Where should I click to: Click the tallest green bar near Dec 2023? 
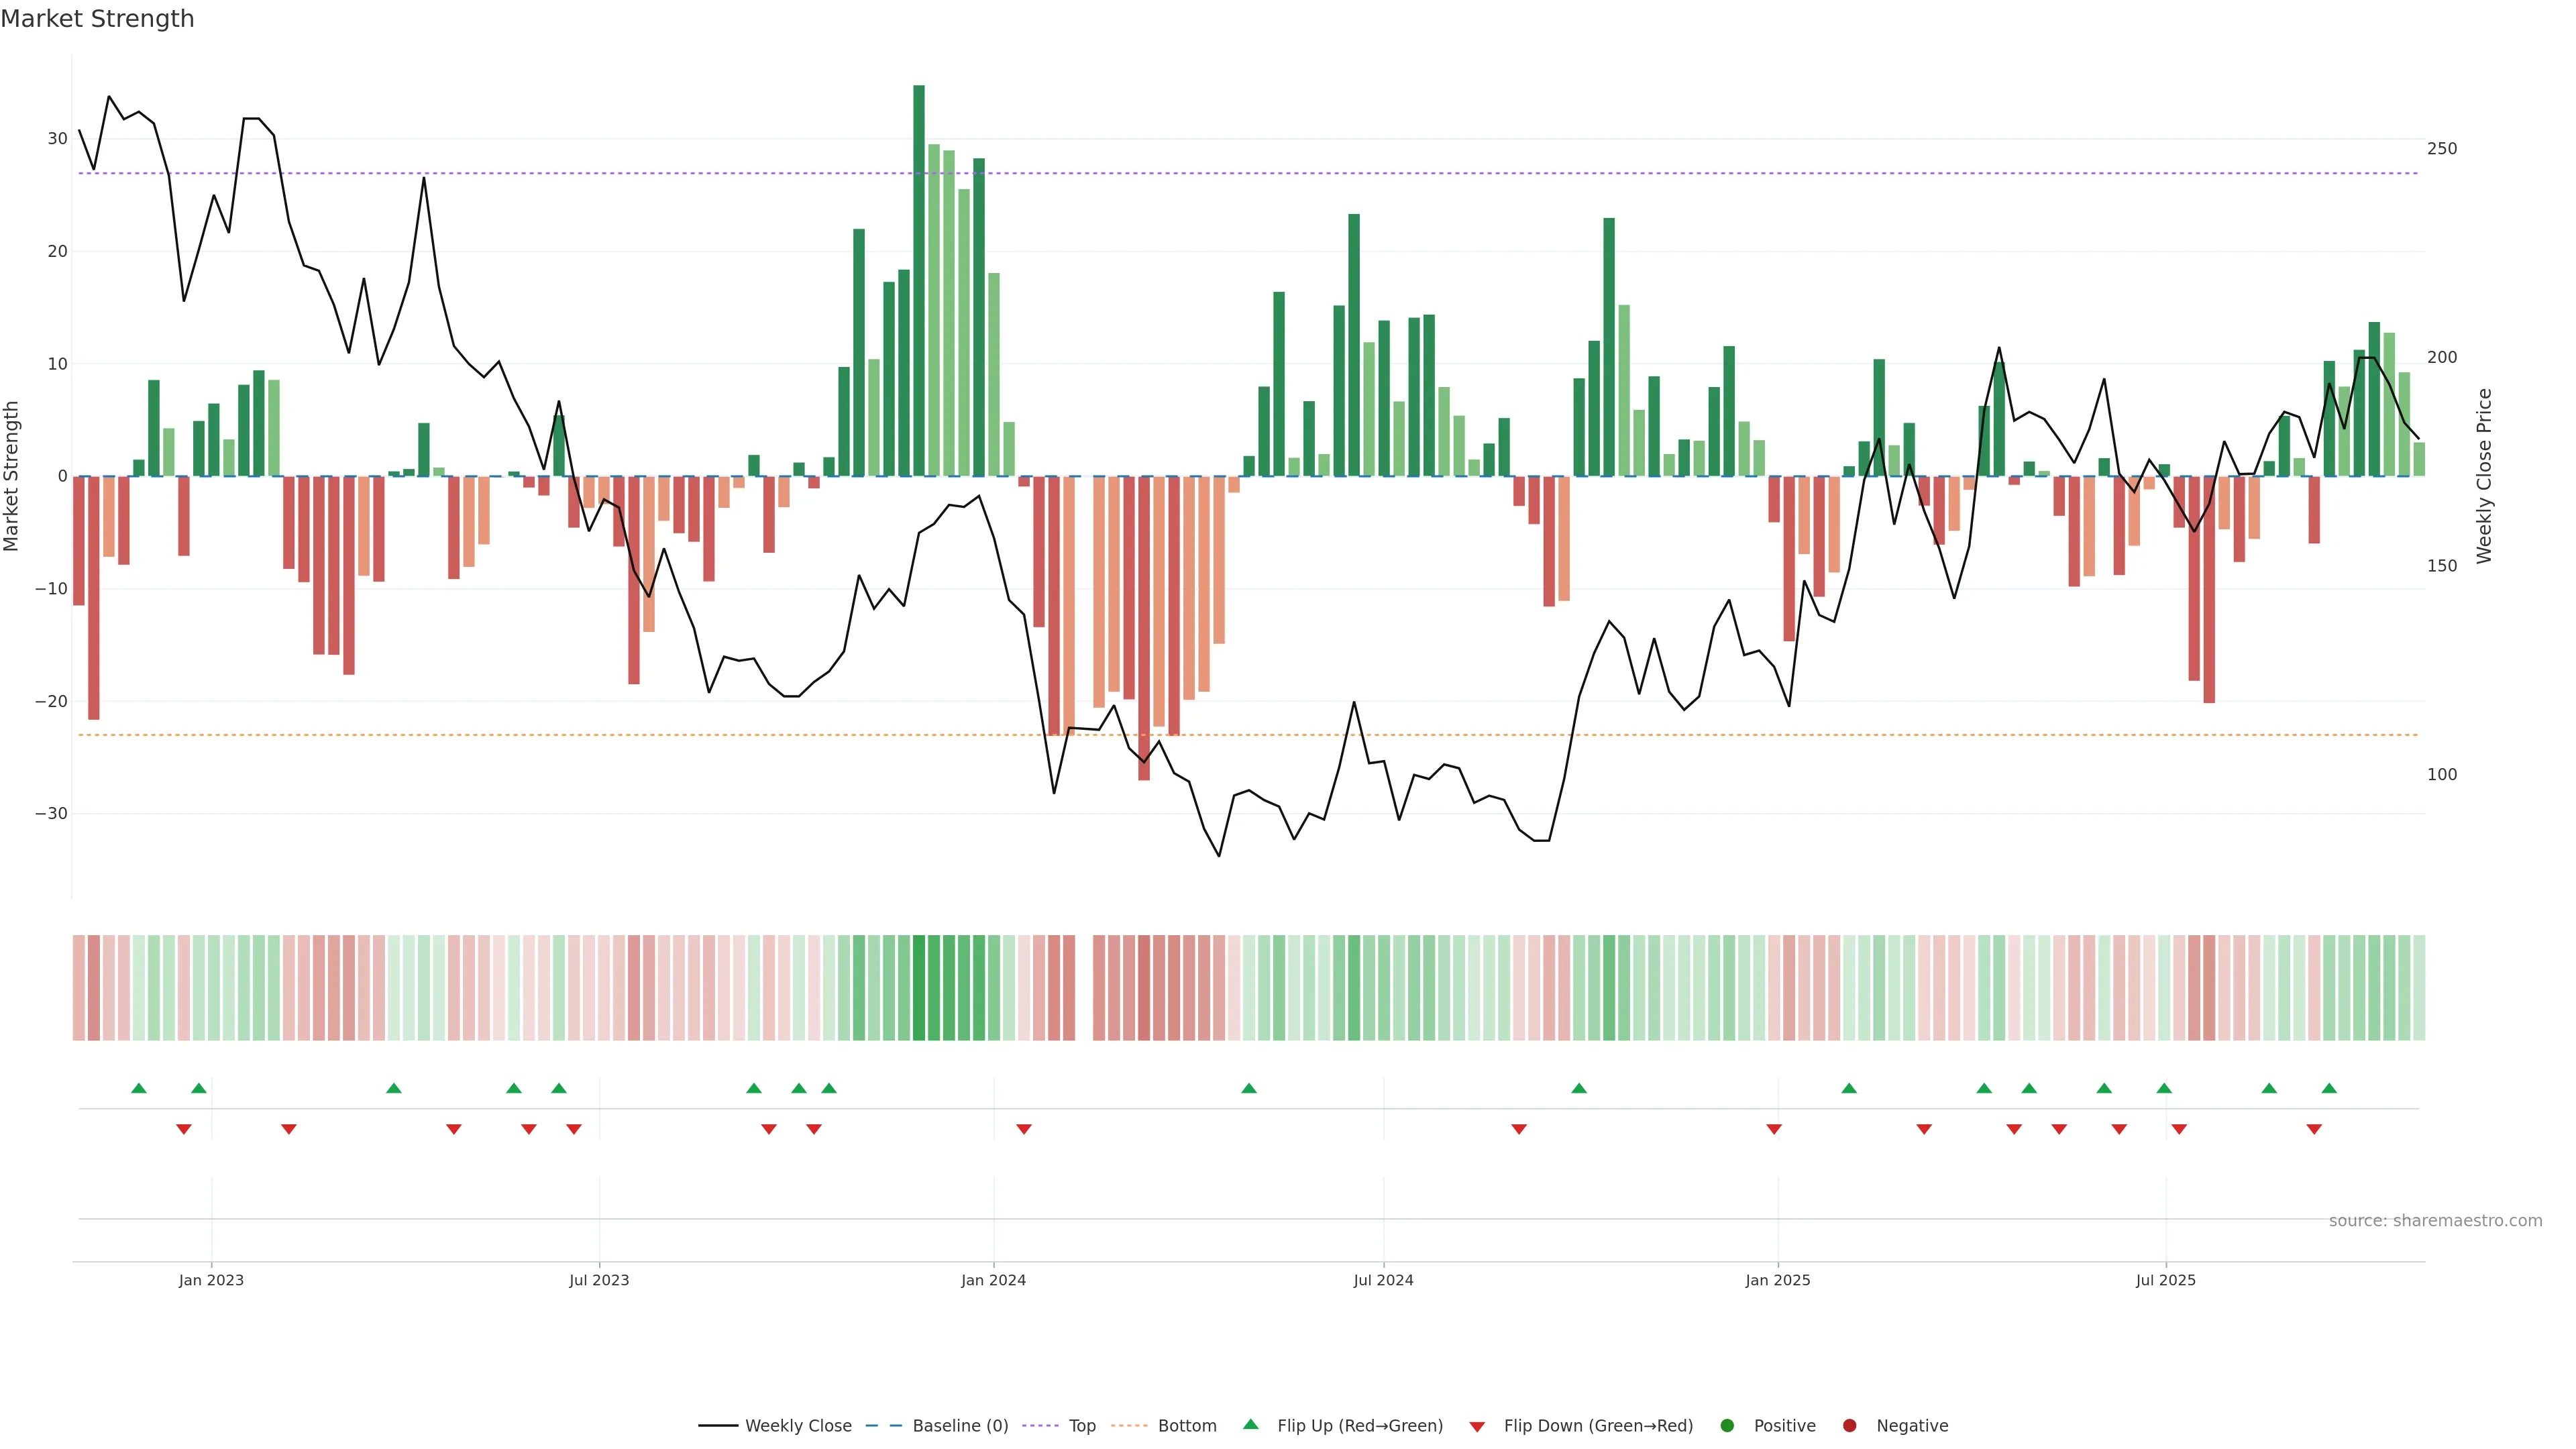[919, 280]
